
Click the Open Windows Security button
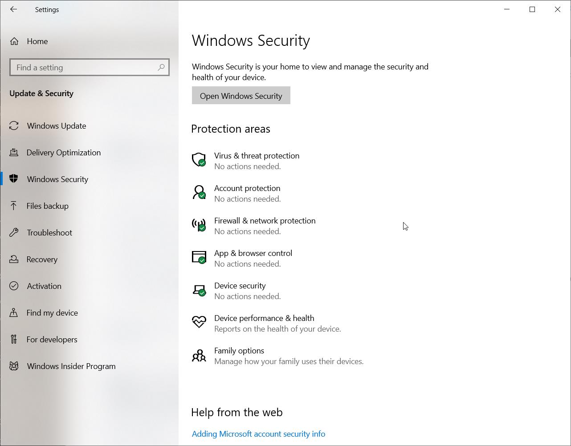(241, 95)
